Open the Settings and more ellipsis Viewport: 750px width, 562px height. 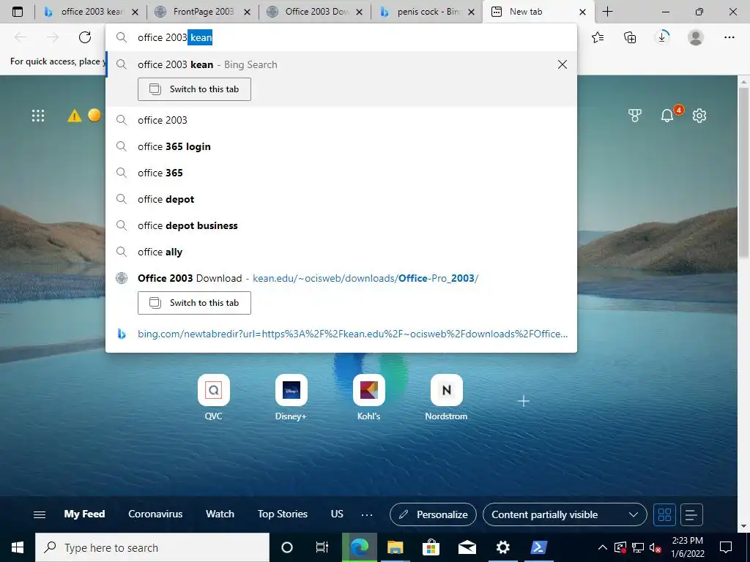coord(729,37)
